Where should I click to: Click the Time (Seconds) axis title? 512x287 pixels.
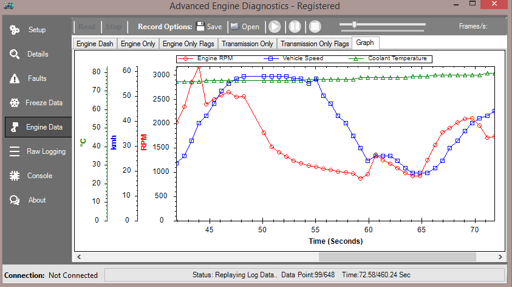336,241
